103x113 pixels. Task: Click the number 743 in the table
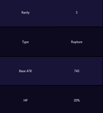pos(77,71)
